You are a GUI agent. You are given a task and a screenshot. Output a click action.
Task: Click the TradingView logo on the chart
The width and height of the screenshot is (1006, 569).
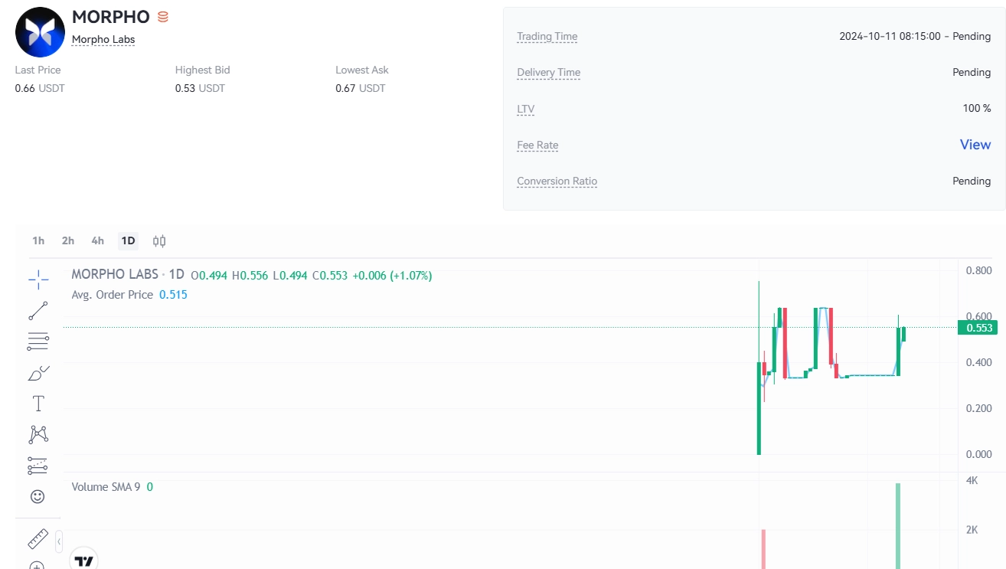(x=84, y=560)
